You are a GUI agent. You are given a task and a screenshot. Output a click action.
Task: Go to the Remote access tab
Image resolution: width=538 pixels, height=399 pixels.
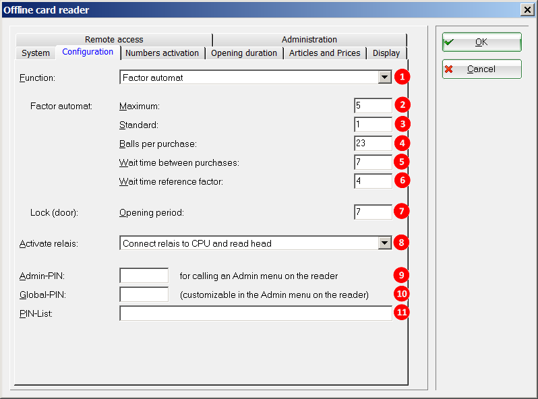click(114, 40)
